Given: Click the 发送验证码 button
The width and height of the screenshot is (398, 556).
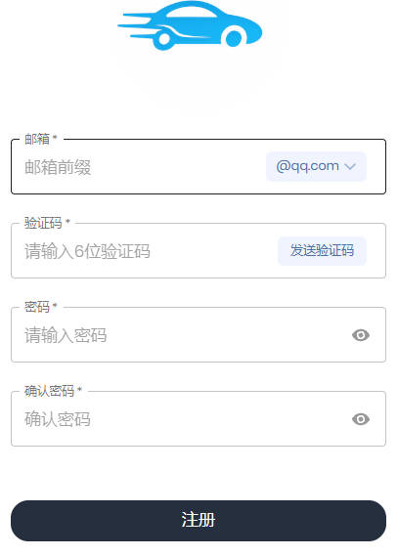Looking at the screenshot, I should [322, 250].
